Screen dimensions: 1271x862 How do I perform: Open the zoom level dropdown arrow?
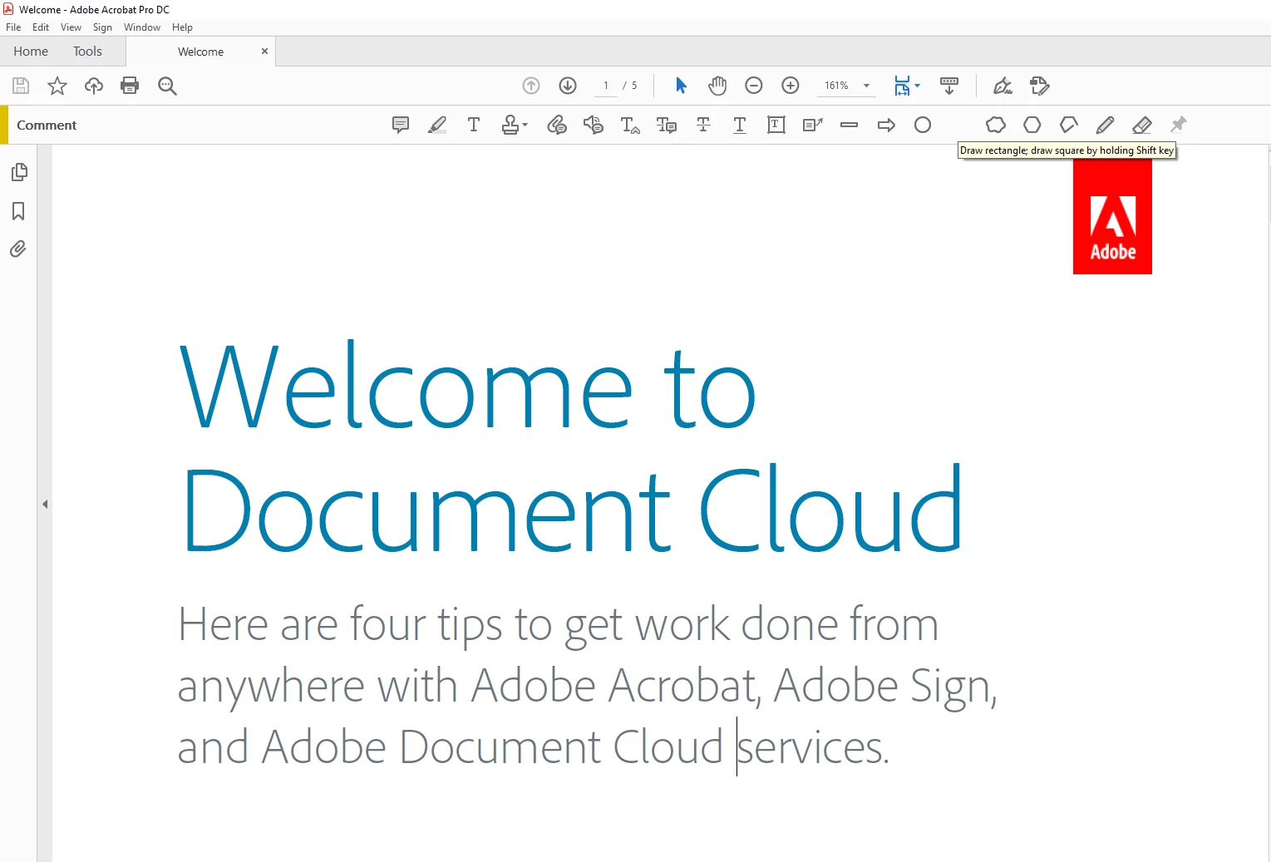point(867,86)
